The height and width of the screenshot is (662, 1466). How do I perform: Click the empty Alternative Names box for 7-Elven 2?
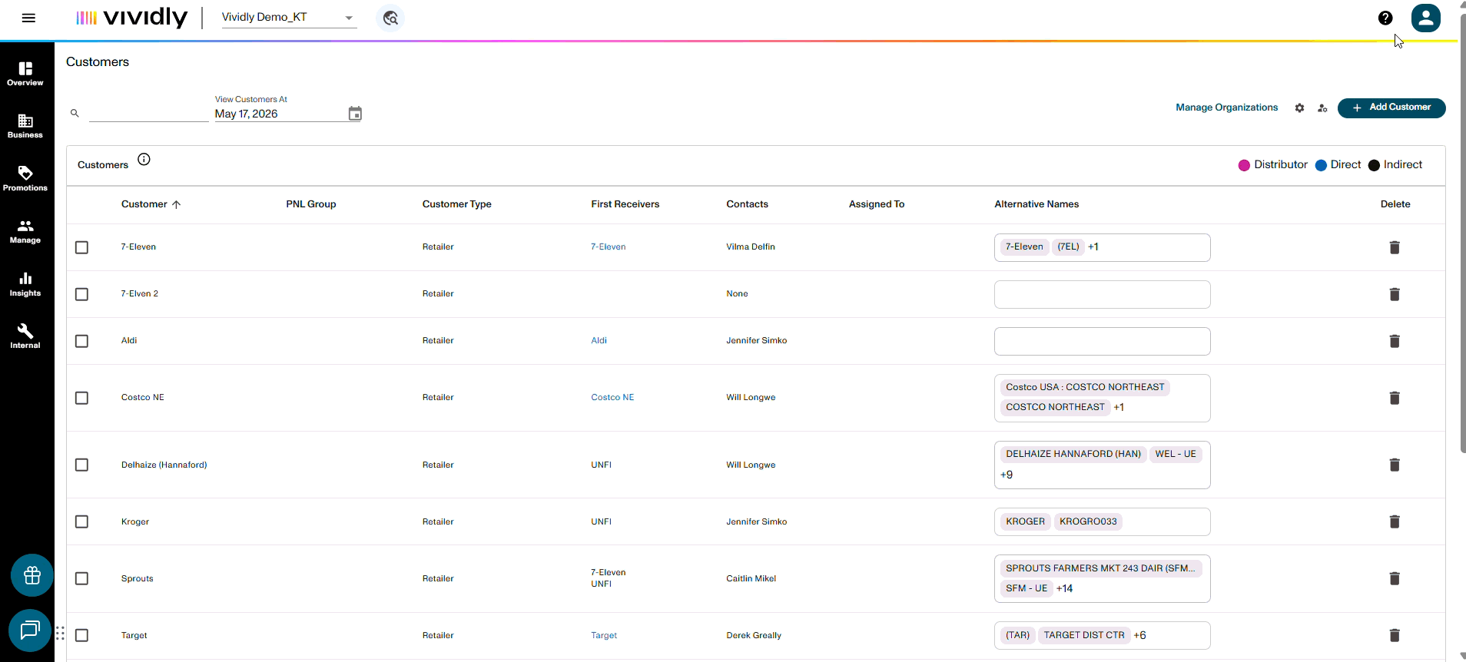(1102, 294)
